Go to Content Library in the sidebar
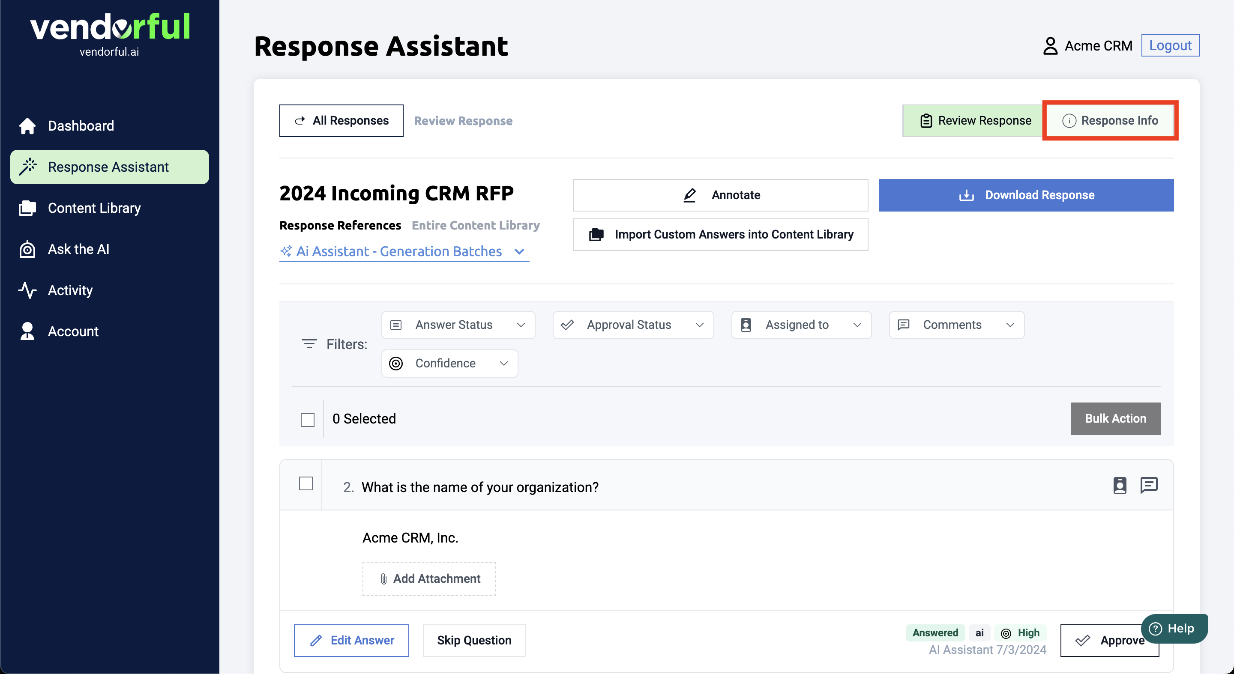 click(x=94, y=208)
